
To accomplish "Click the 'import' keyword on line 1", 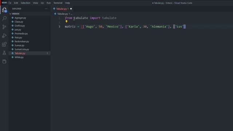I will point(95,18).
